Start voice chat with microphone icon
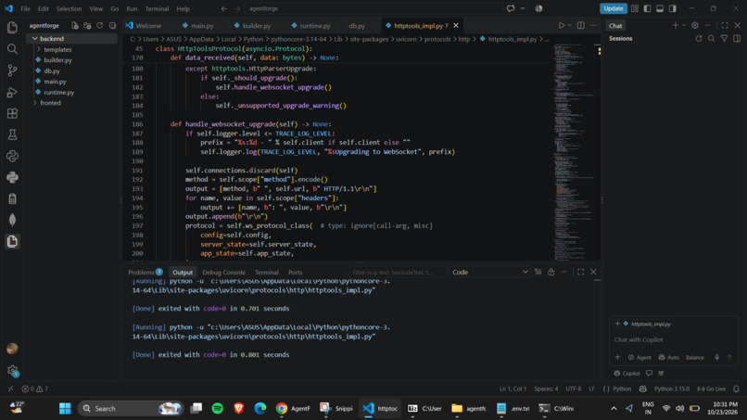The height and width of the screenshot is (420, 747). pyautogui.click(x=716, y=357)
